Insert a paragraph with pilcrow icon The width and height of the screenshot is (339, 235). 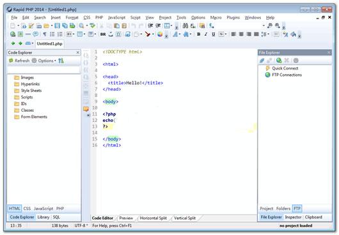pos(45,34)
